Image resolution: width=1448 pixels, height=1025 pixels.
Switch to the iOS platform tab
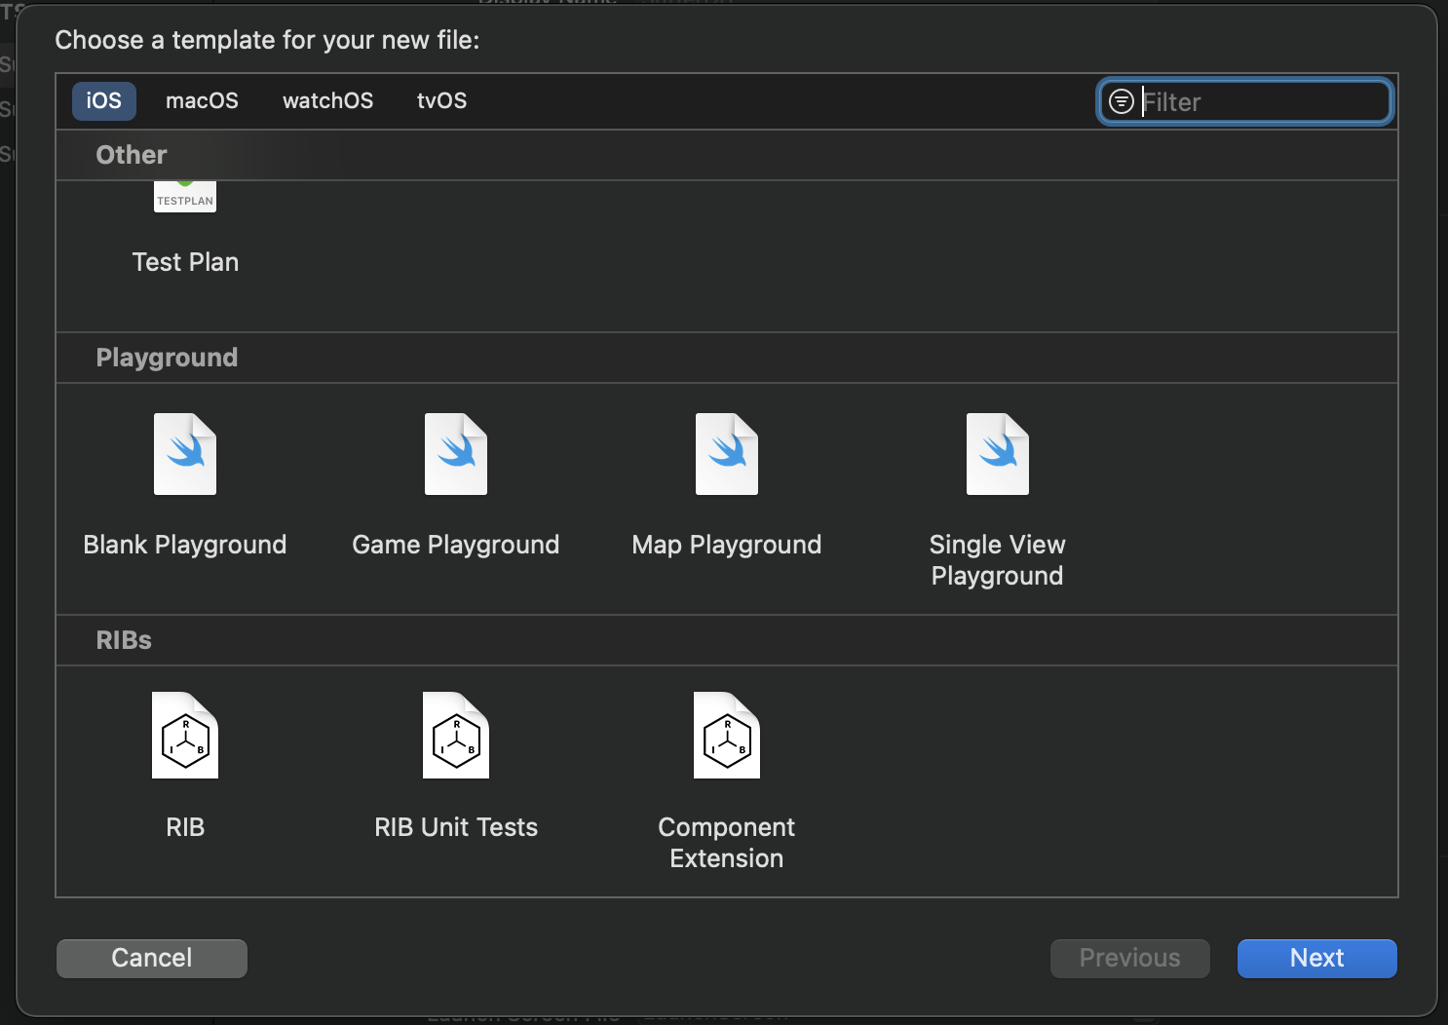pyautogui.click(x=104, y=101)
